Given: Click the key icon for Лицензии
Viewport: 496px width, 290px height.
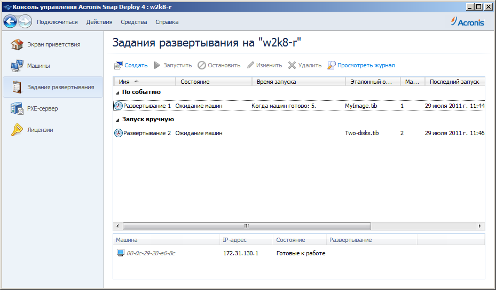Looking at the screenshot, I should (17, 130).
